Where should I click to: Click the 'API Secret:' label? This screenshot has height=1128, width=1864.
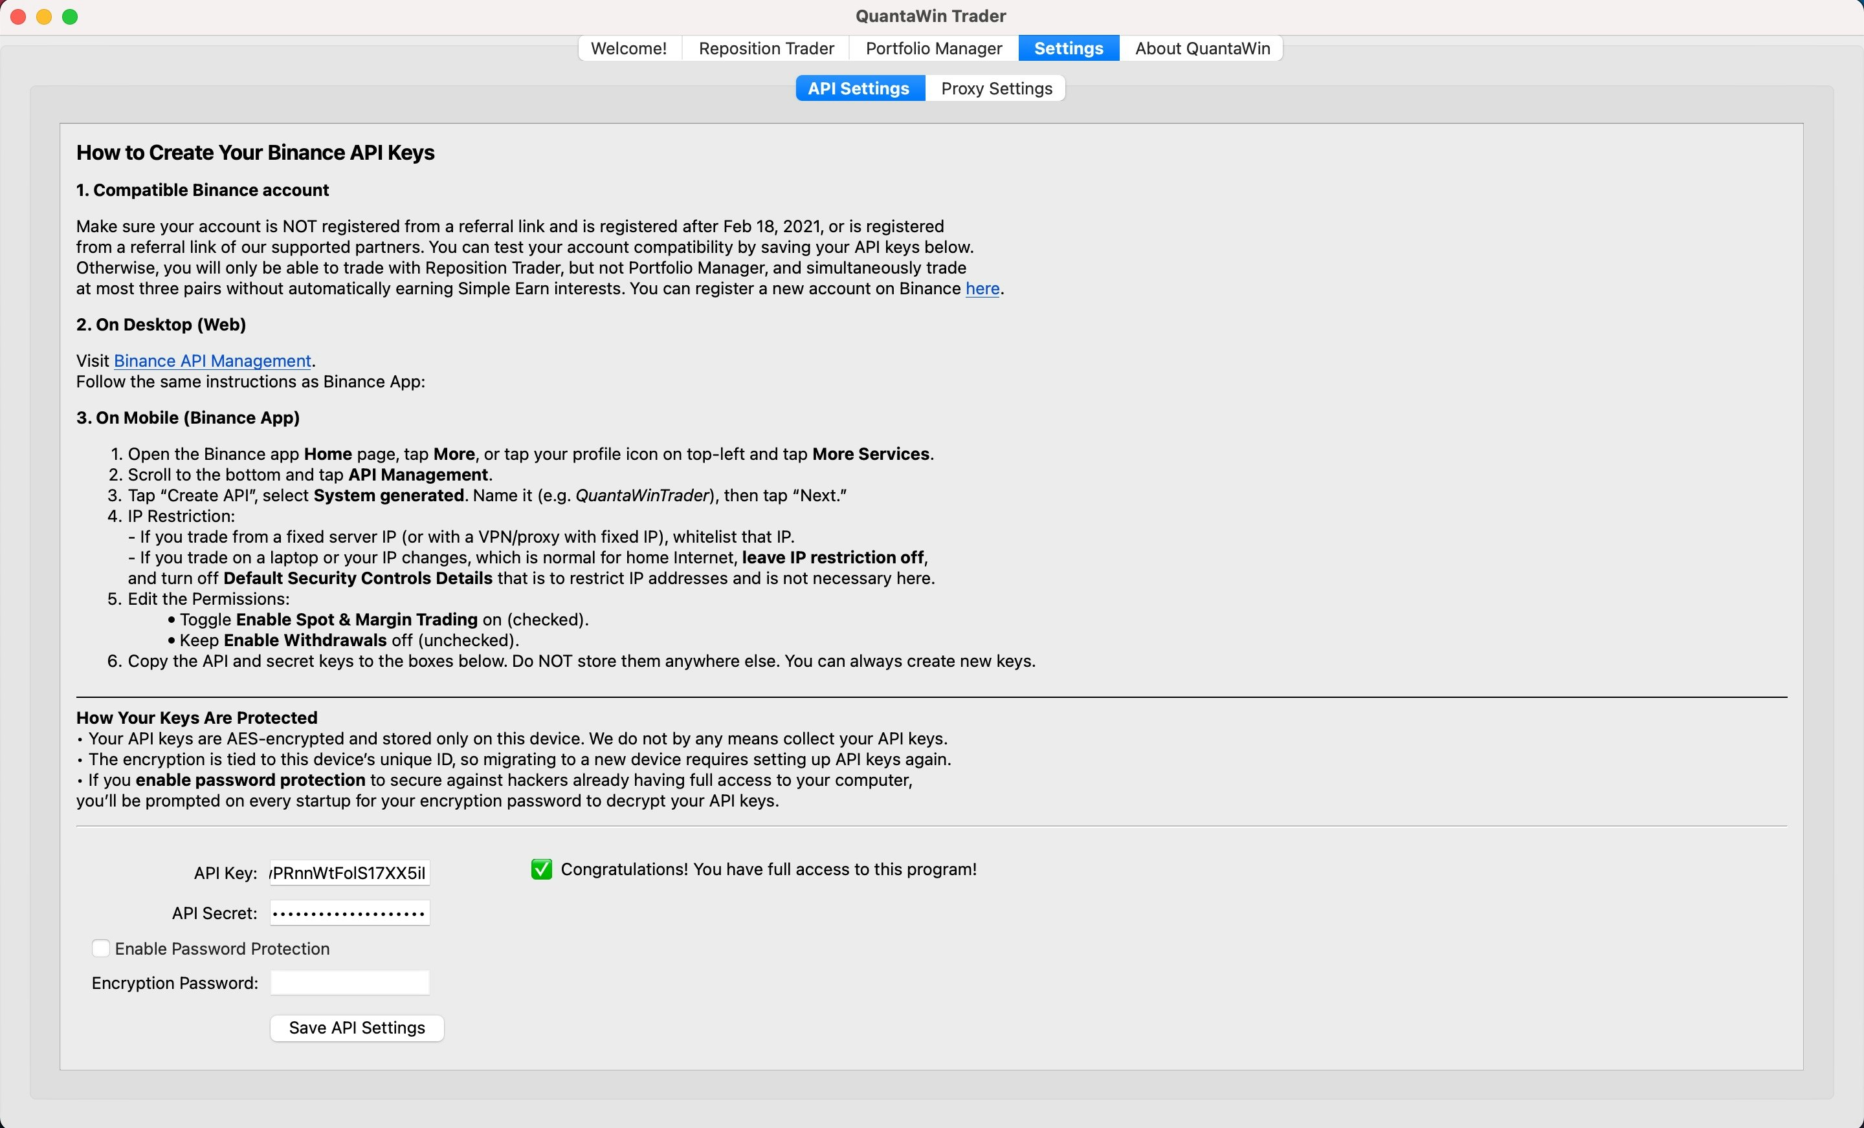(x=215, y=913)
